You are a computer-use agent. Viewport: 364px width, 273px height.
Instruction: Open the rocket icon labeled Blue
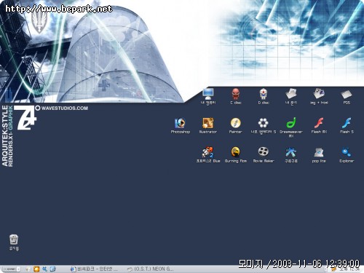tap(208, 154)
